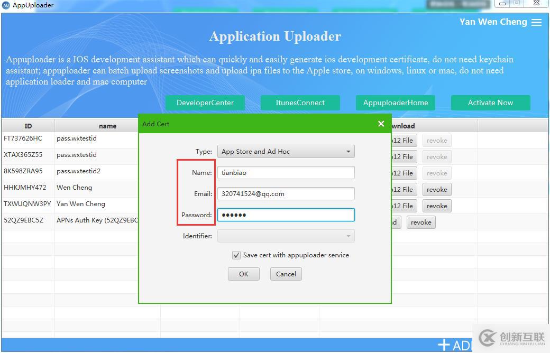Download p12 File for HHKJMHY472 row
This screenshot has height=353, width=550.
404,190
